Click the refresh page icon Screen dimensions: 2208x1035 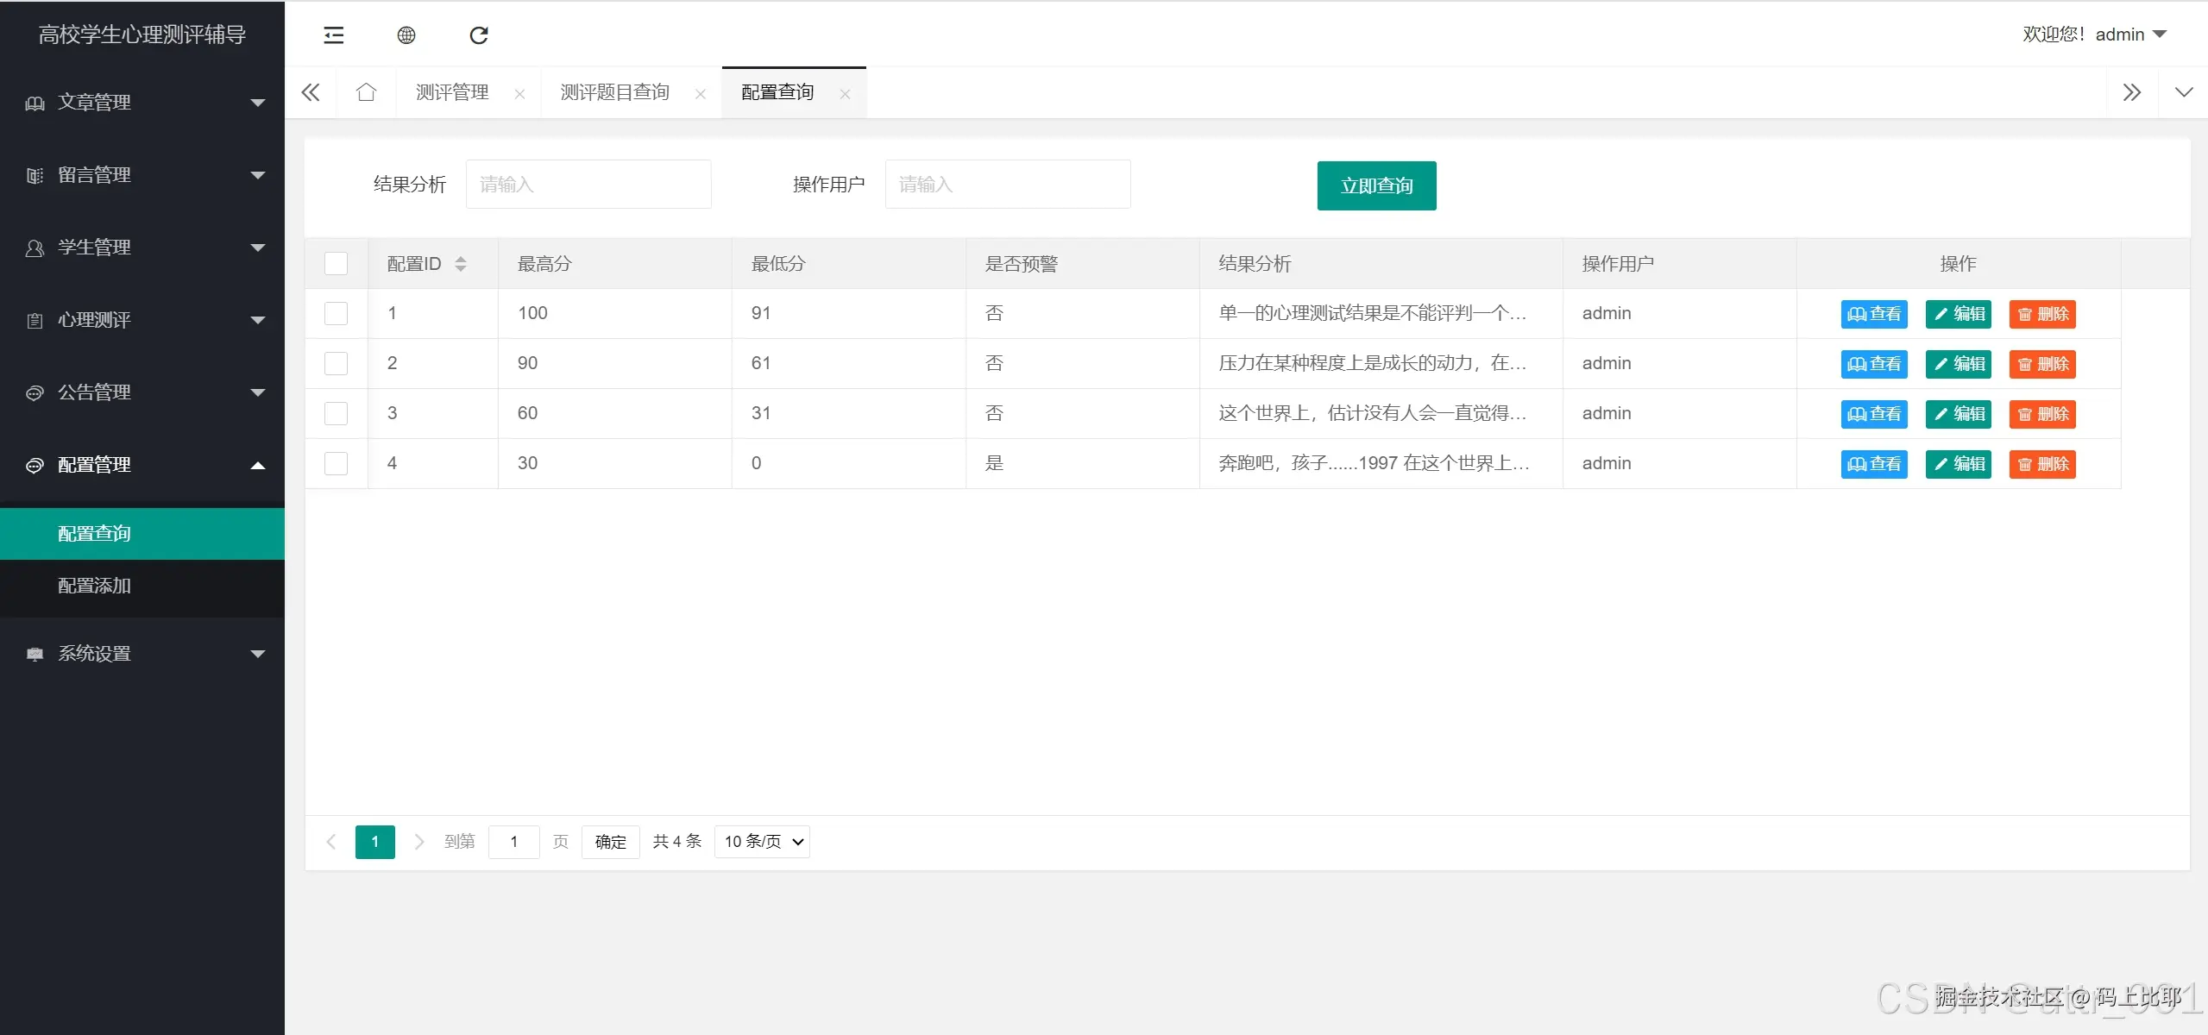479,35
